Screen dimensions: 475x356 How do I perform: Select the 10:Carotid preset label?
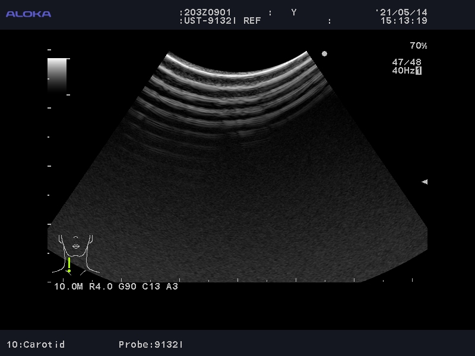point(36,344)
